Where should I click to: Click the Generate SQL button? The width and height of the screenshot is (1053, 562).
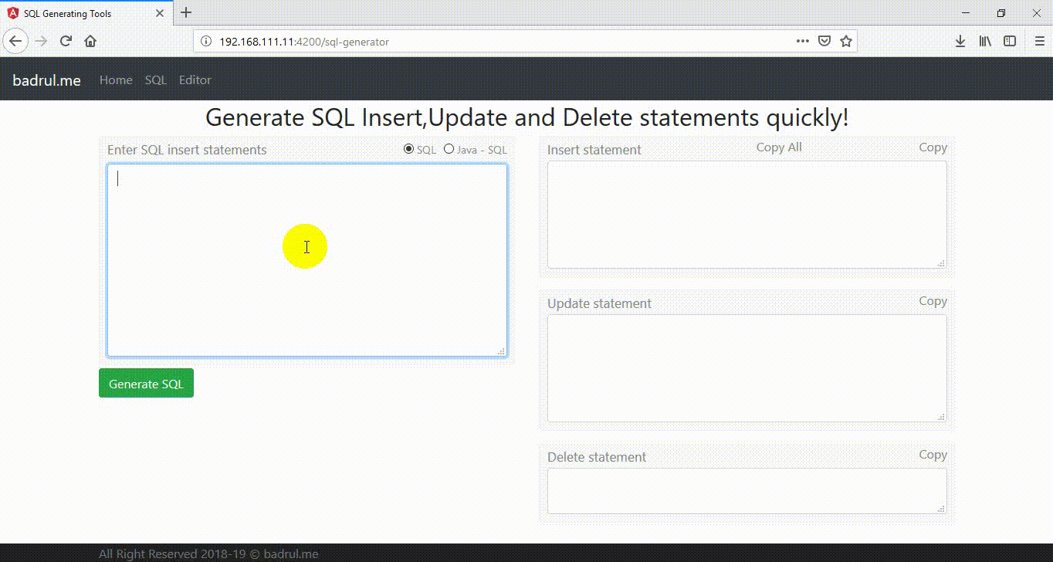[x=146, y=384]
